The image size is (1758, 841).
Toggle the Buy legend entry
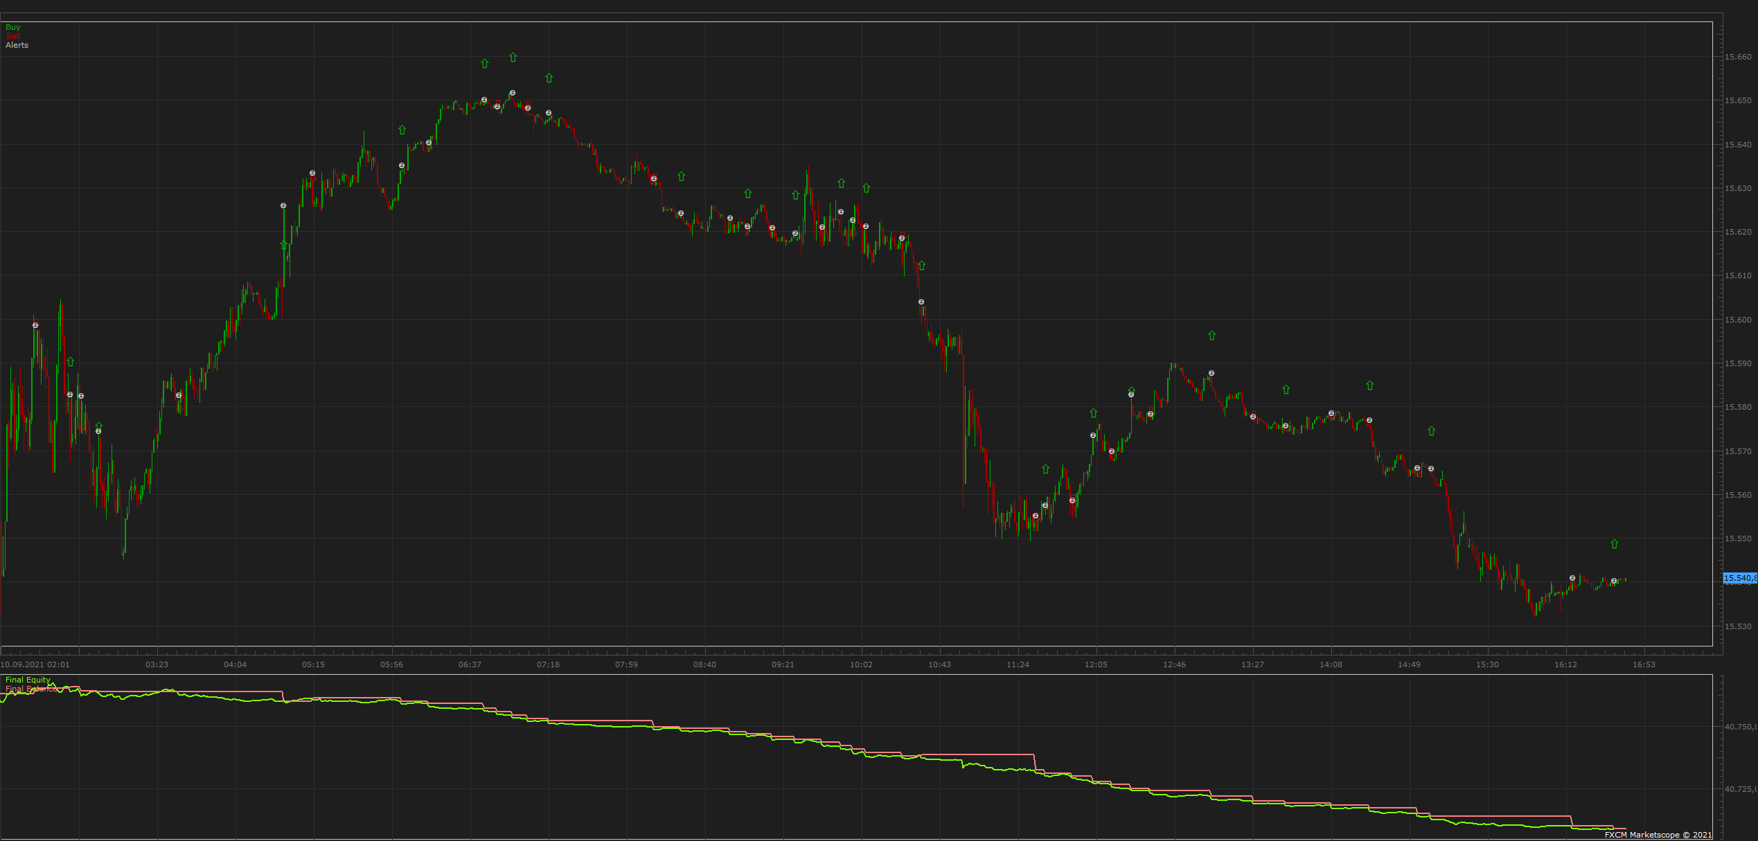(13, 27)
